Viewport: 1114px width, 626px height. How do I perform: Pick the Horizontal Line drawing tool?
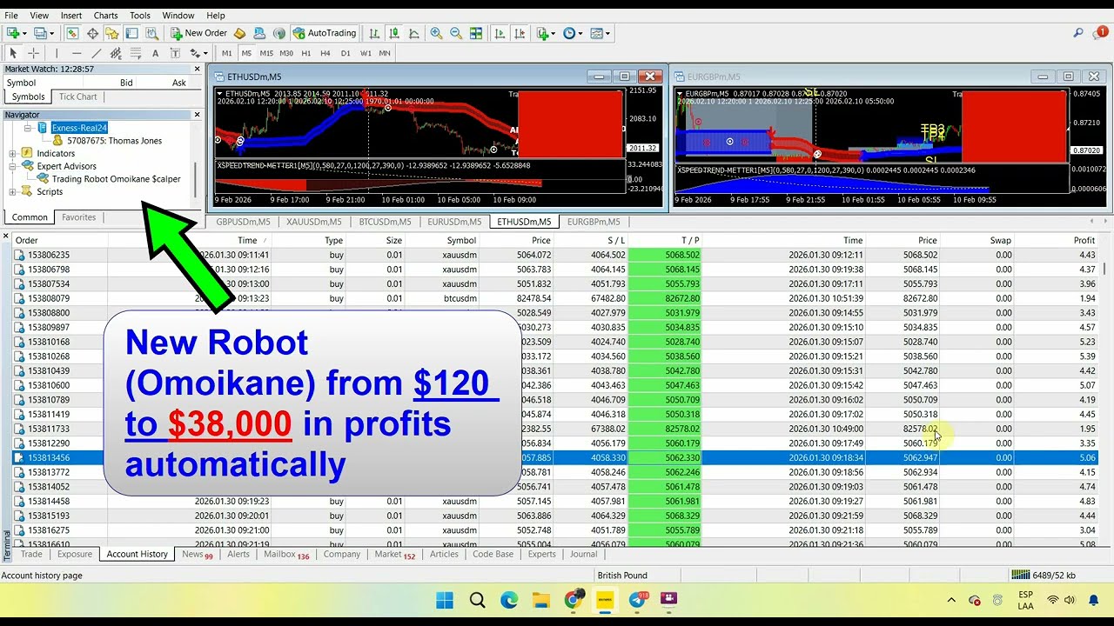point(77,53)
